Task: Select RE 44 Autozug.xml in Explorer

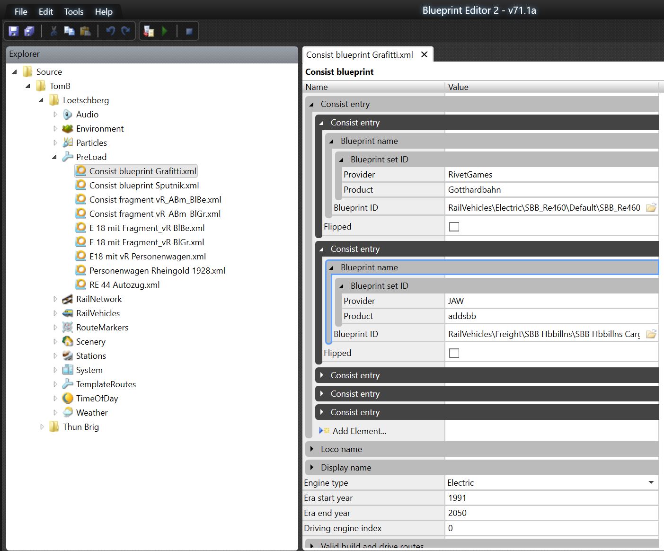Action: tap(124, 285)
